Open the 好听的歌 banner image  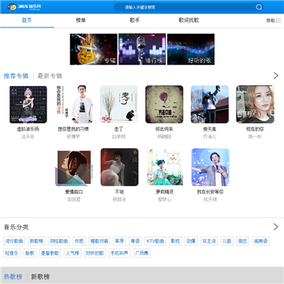(x=191, y=49)
